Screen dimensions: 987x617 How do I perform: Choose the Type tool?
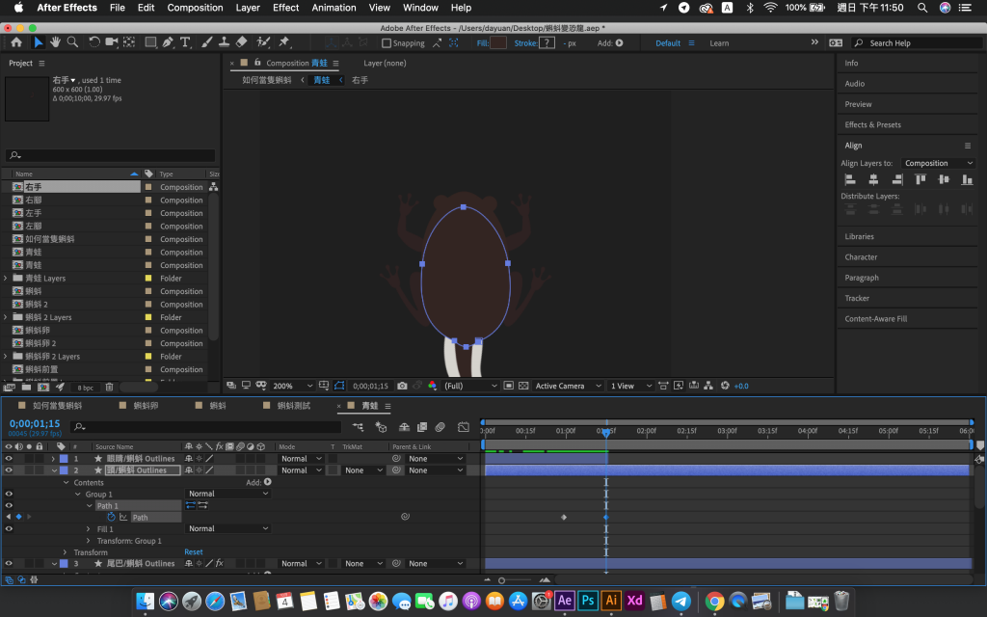185,42
